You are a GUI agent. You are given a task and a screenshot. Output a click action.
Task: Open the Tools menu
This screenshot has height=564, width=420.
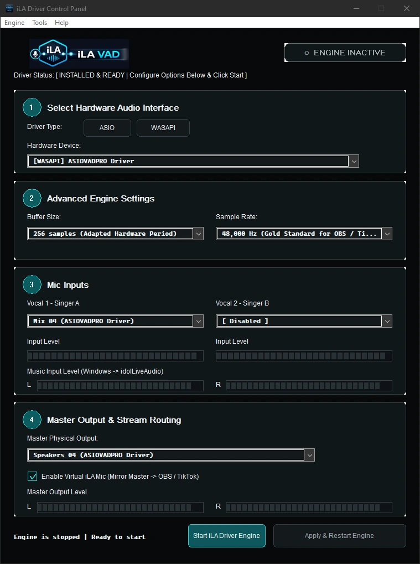click(39, 23)
